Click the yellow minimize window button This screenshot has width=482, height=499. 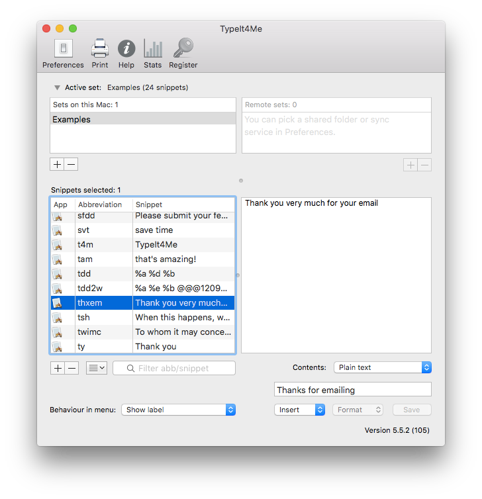click(x=60, y=28)
